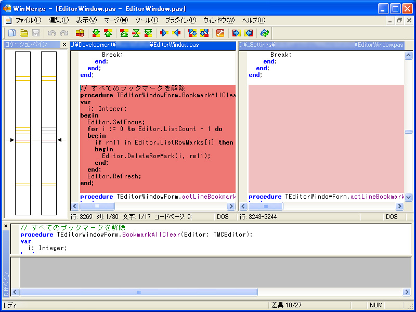The width and height of the screenshot is (416, 312).
Task: Open the ウィンドウ(W) menu
Action: [x=219, y=20]
